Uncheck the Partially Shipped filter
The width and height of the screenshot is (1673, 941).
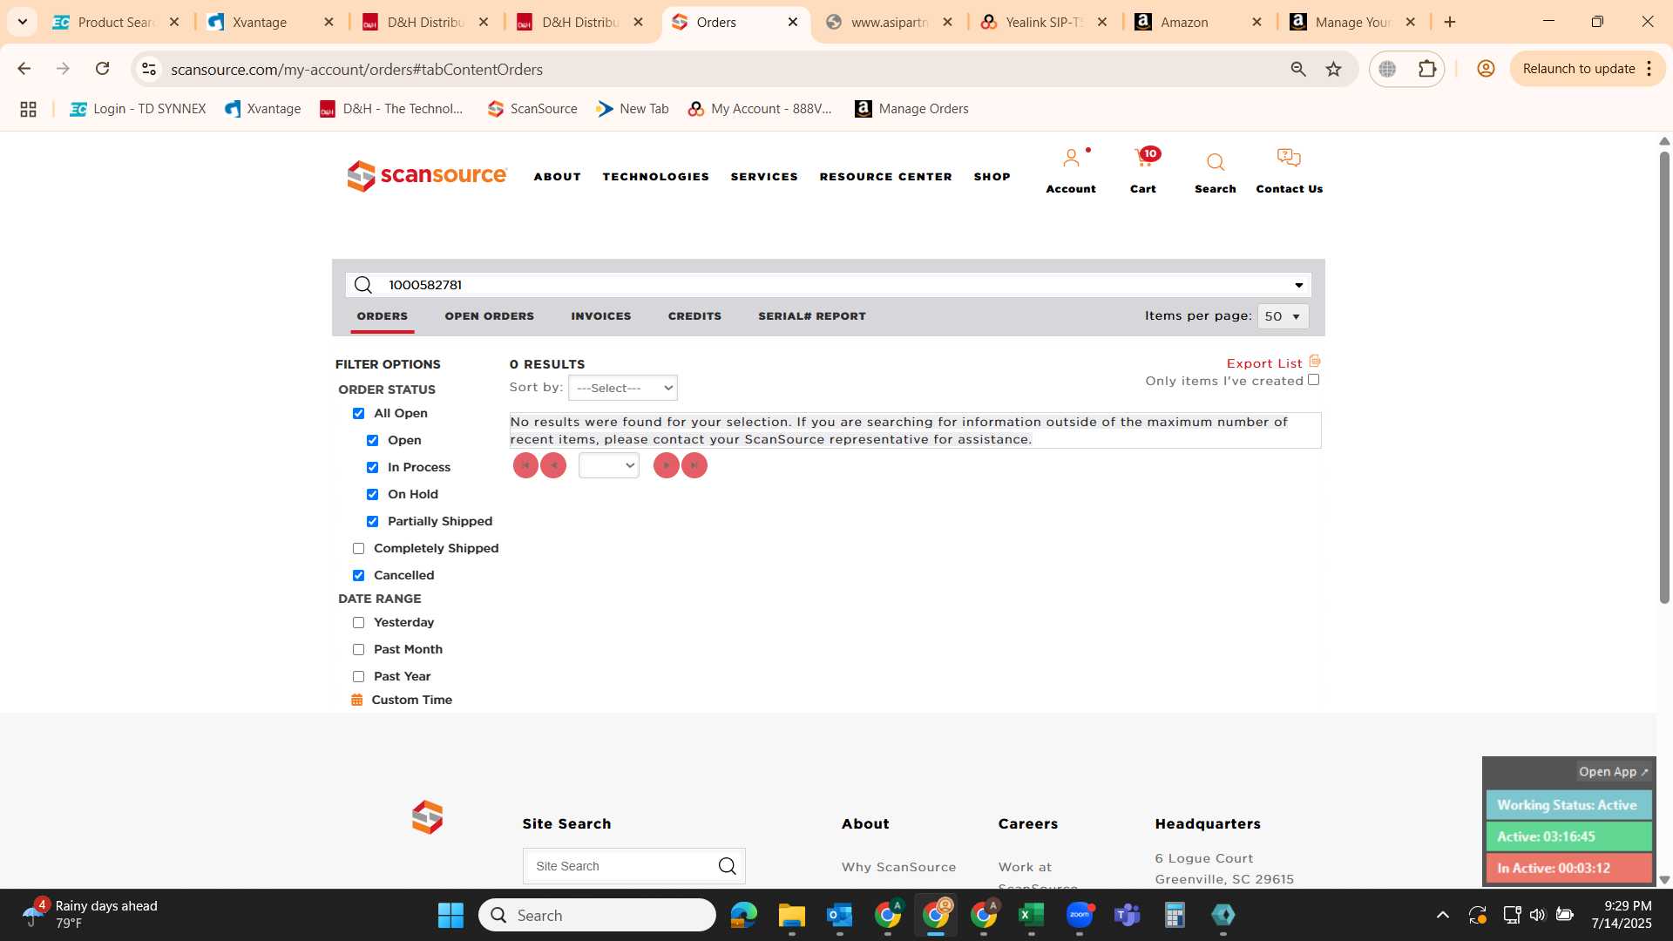pyautogui.click(x=372, y=522)
